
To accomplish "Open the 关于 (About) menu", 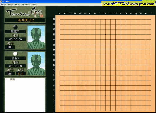I will [x=34, y=5].
